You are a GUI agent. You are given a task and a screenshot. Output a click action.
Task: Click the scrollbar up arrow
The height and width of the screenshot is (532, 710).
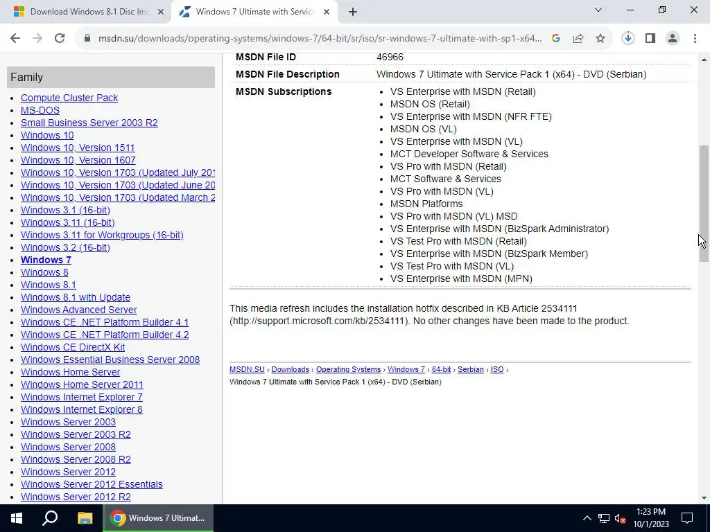(x=704, y=60)
